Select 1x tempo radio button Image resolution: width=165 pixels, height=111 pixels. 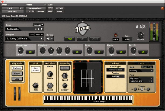coord(142,89)
